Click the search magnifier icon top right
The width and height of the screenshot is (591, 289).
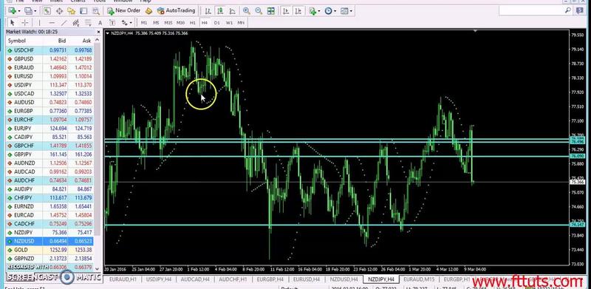[568, 11]
